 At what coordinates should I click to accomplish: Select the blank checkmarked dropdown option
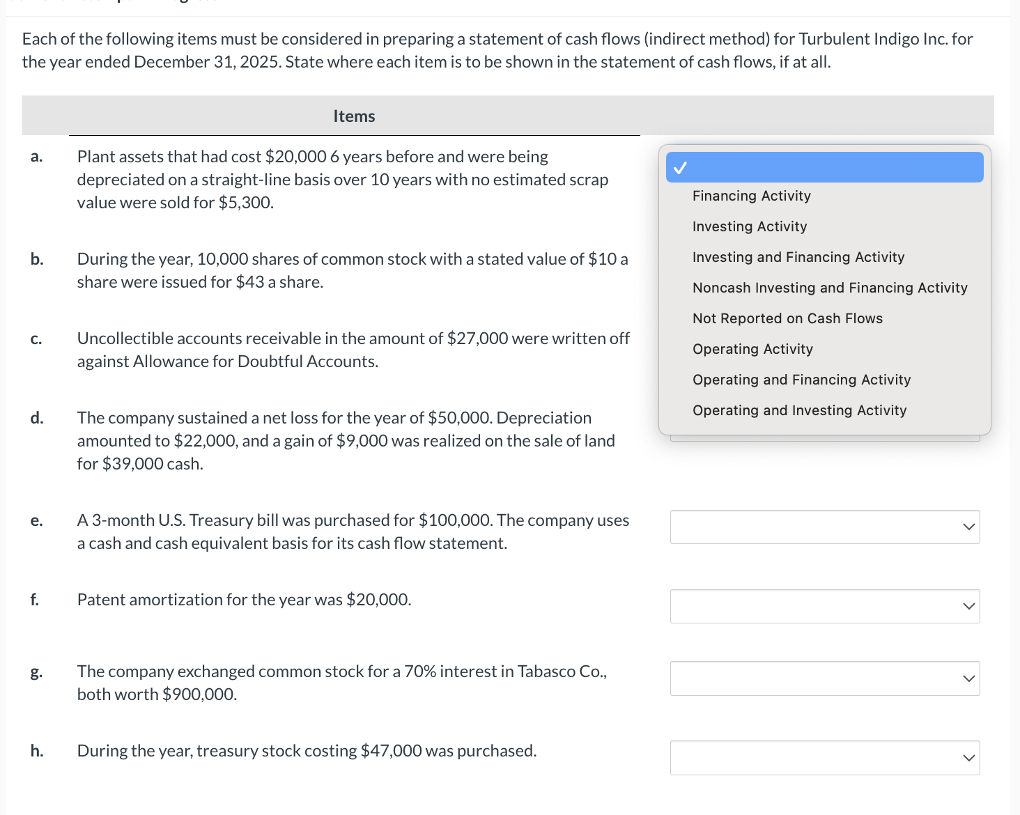coord(824,167)
